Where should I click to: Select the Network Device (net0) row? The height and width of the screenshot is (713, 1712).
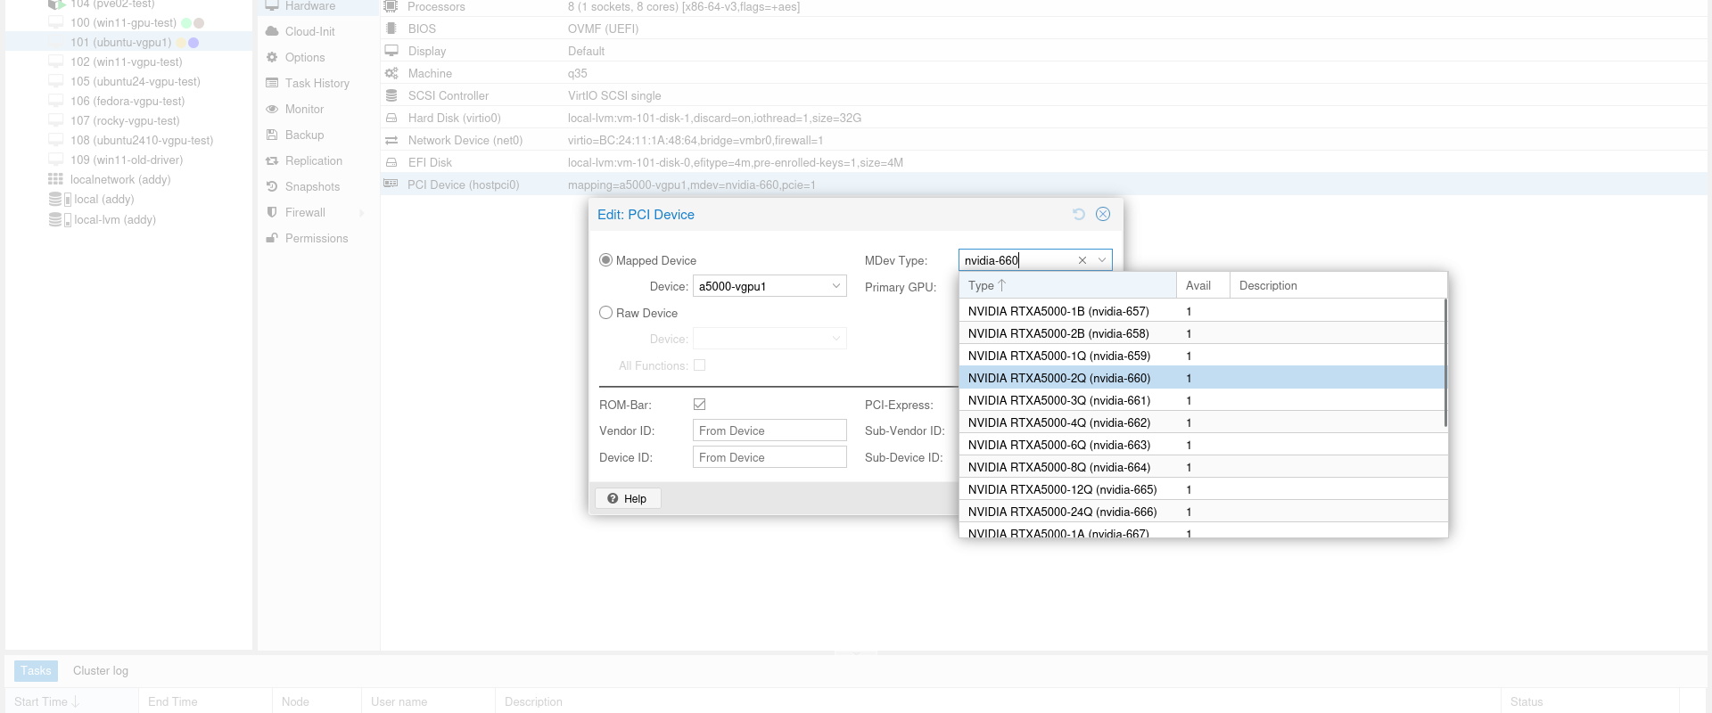[1044, 140]
